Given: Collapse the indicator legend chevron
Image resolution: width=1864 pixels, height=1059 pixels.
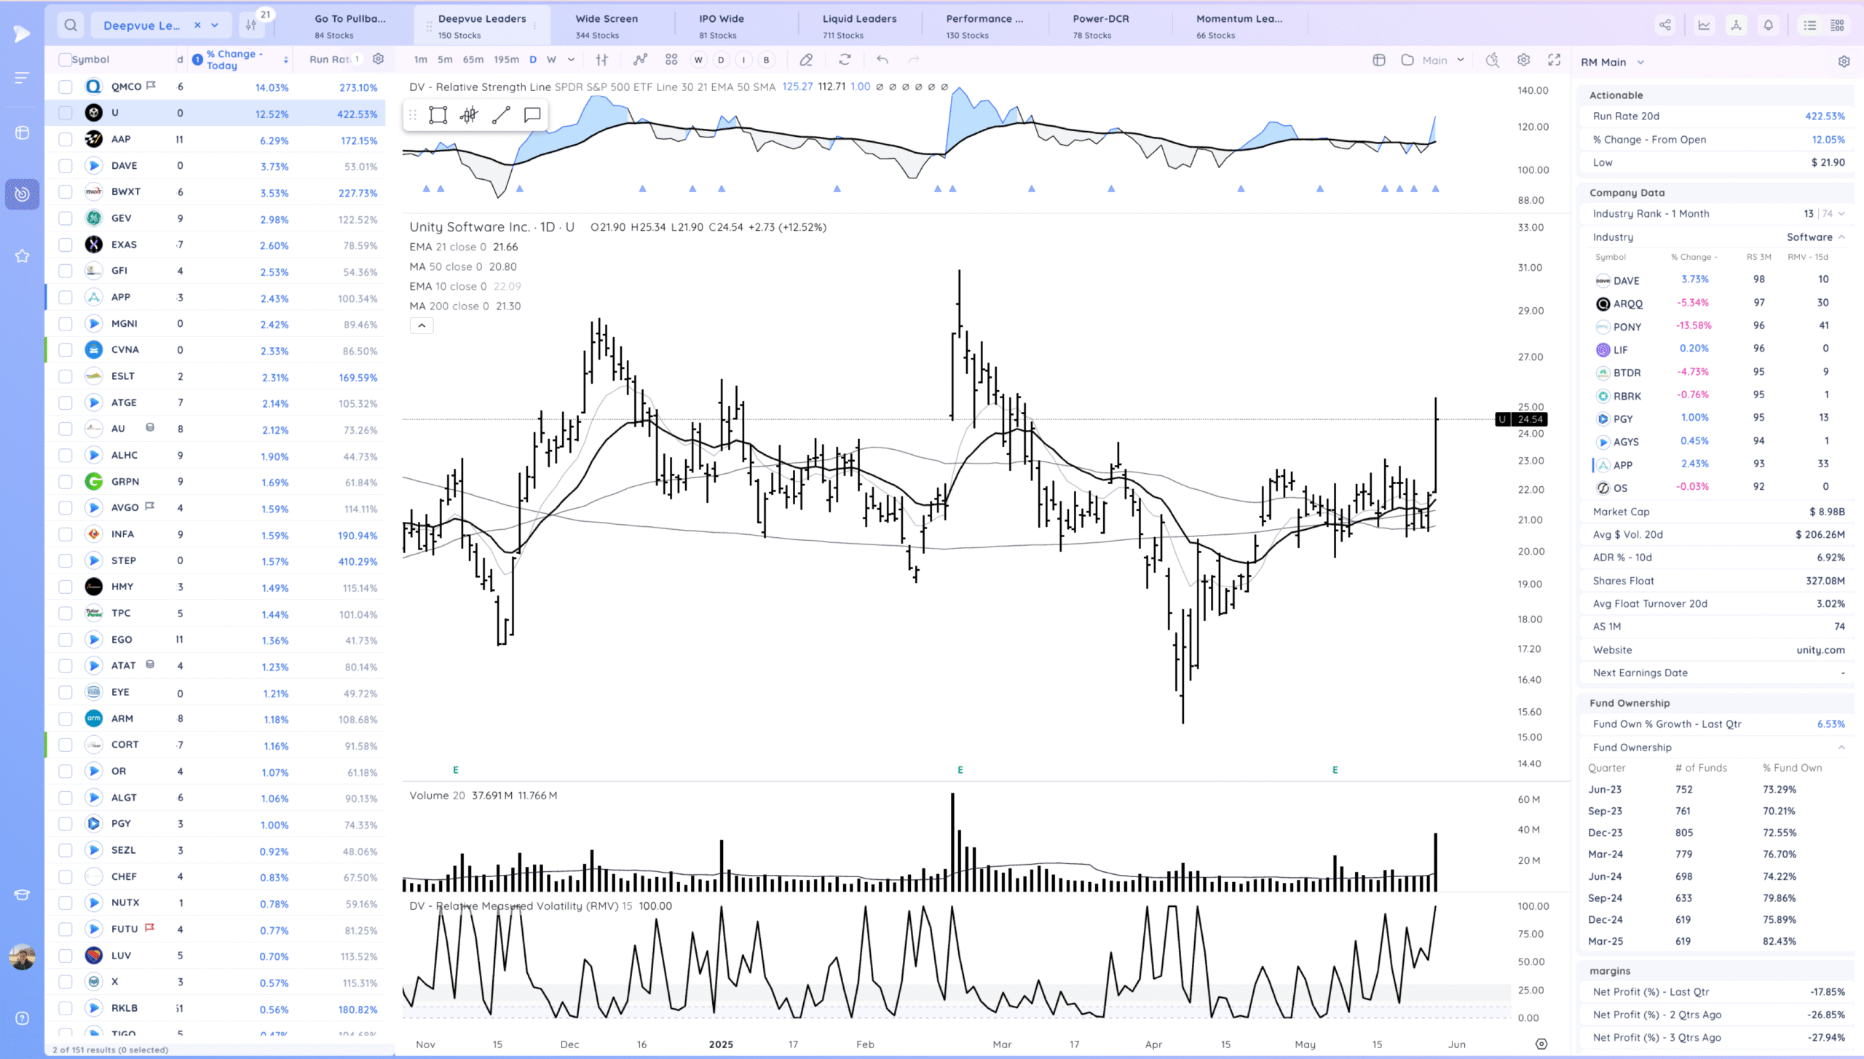Looking at the screenshot, I should click(422, 325).
